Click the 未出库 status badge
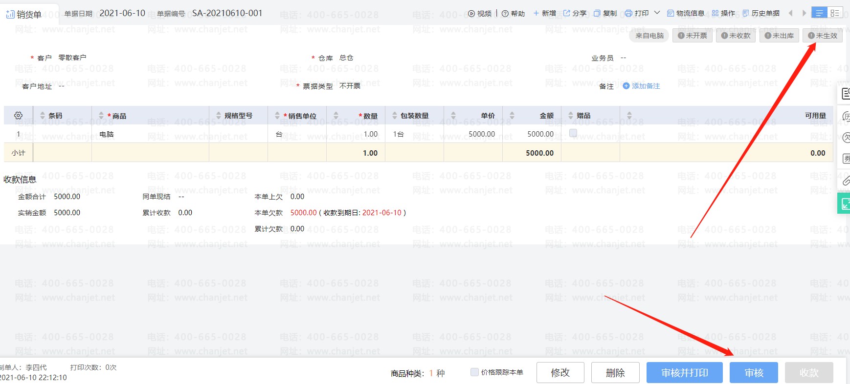The width and height of the screenshot is (850, 384). 779,36
